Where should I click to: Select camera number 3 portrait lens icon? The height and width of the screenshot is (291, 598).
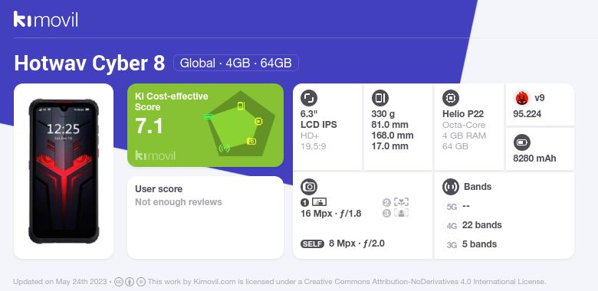(401, 213)
